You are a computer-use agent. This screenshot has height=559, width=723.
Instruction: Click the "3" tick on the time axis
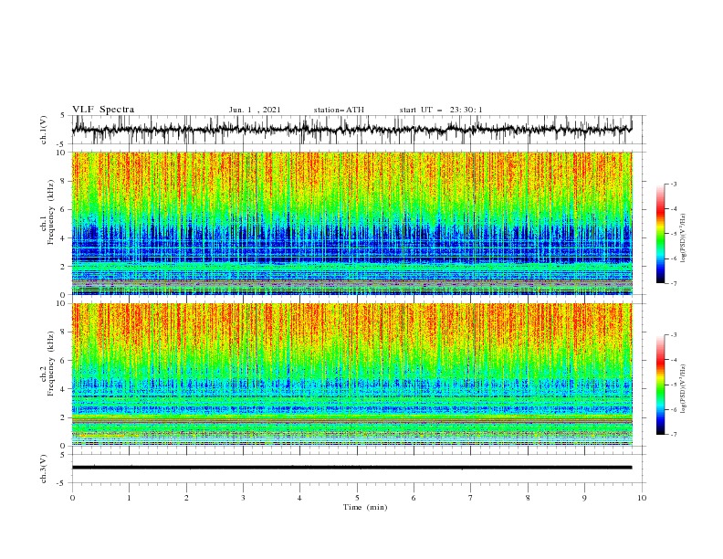click(243, 498)
